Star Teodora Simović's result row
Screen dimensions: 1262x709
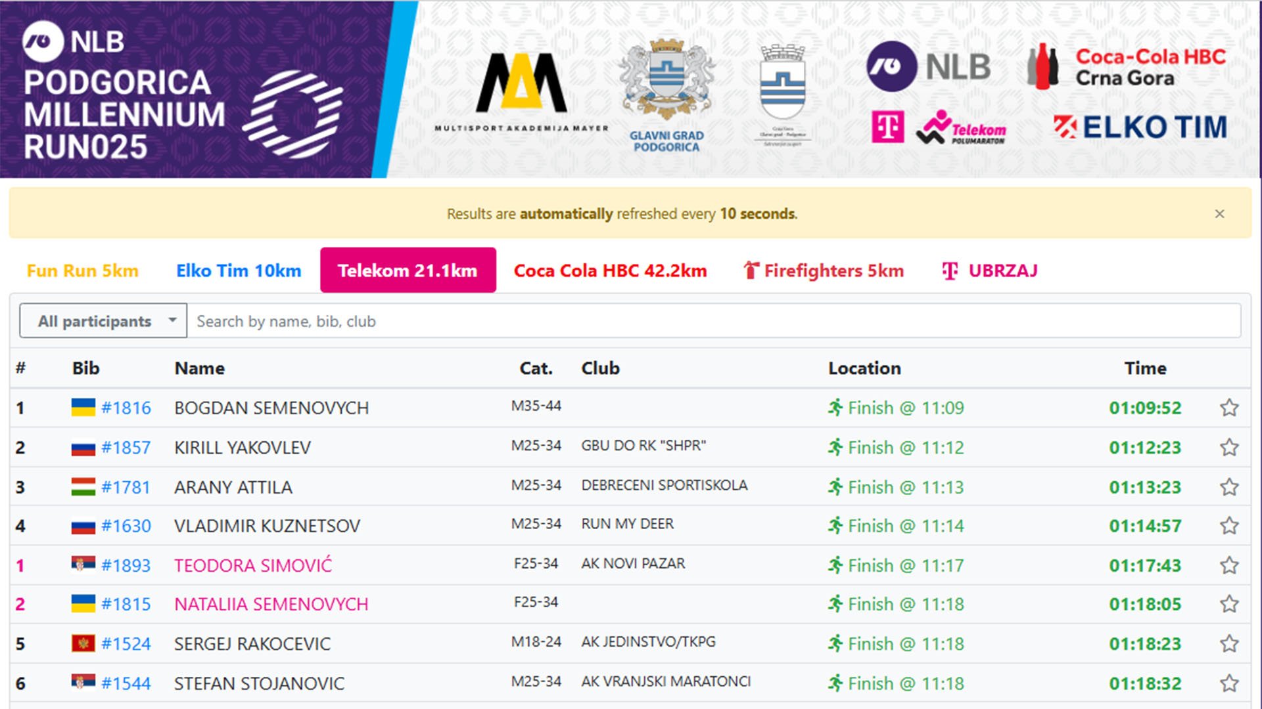(x=1229, y=565)
